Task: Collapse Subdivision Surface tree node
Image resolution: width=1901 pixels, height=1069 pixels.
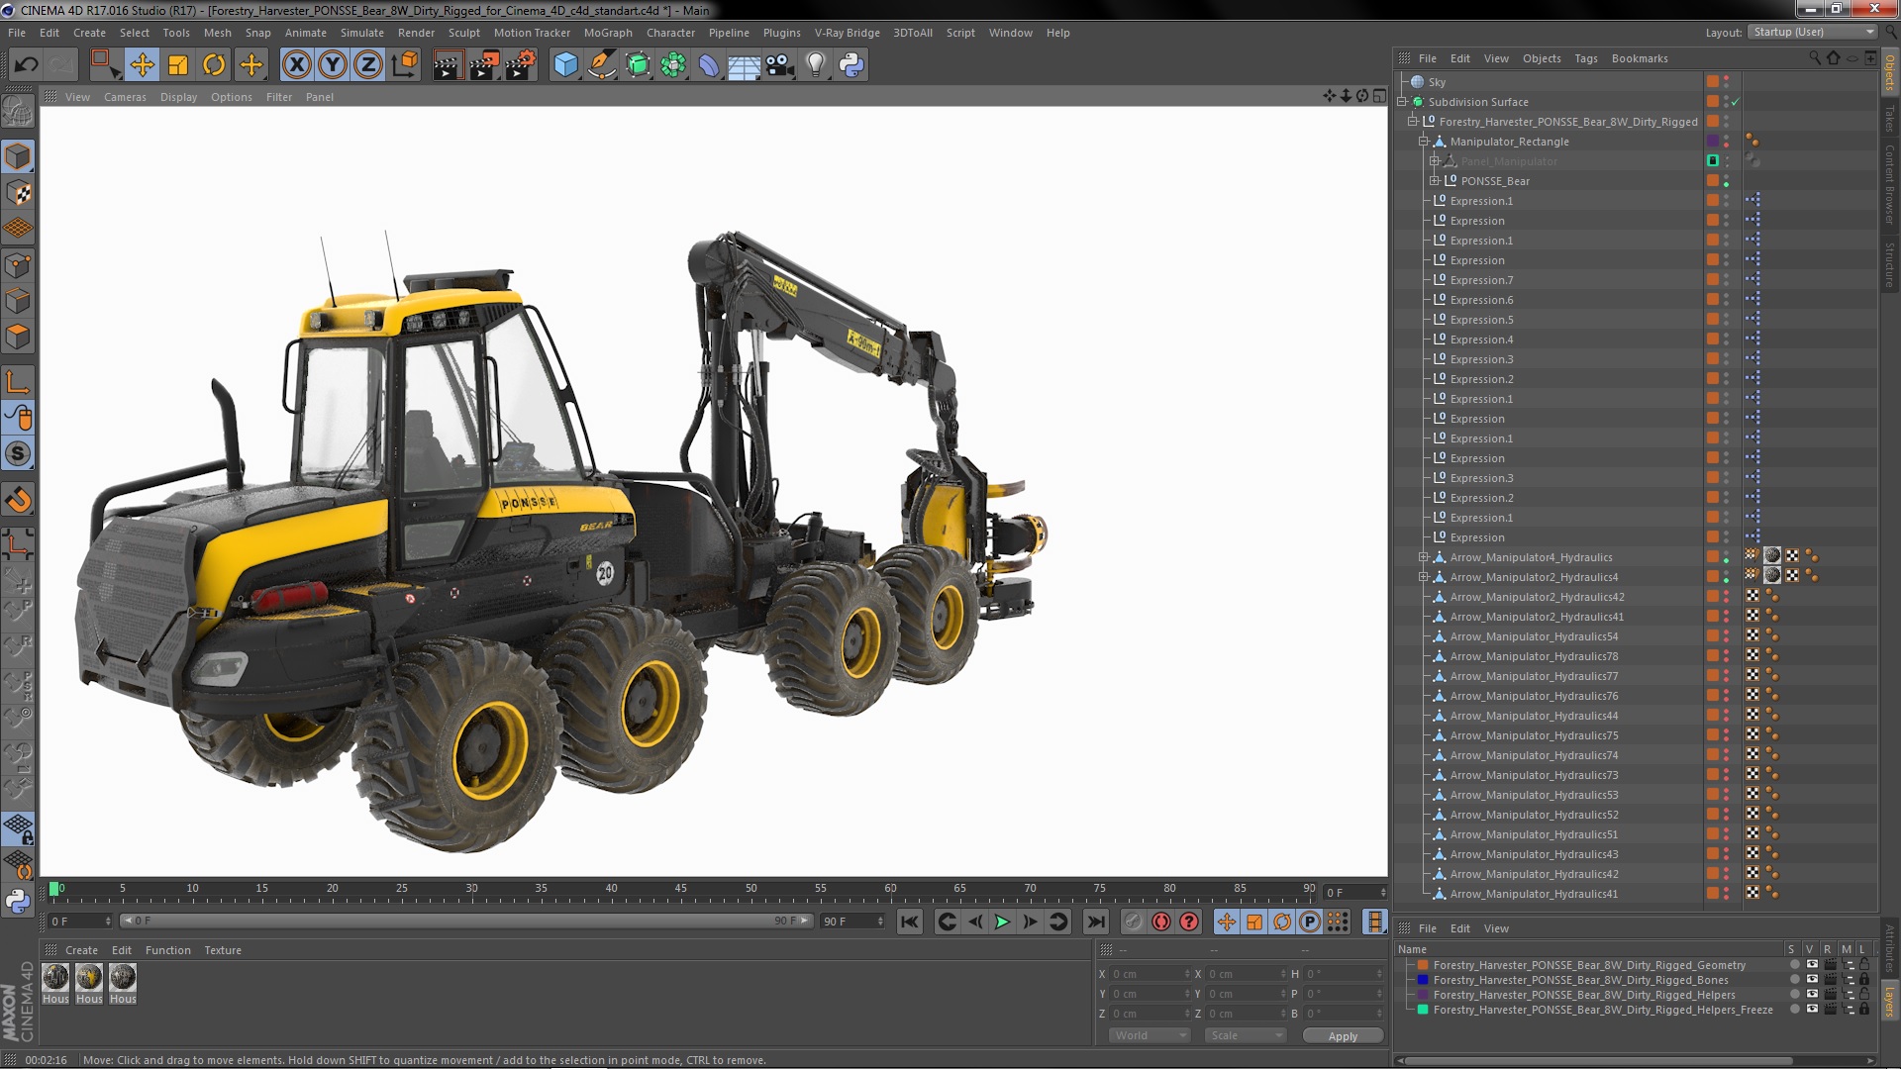Action: 1402,102
